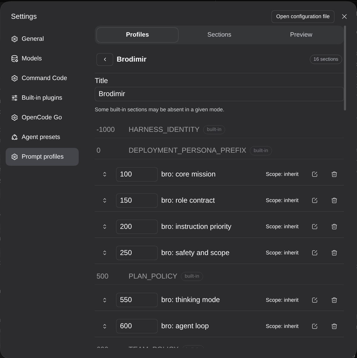This screenshot has width=357, height=358.
Task: Click the vertical scrollbar of the profile panel
Action: point(345,68)
